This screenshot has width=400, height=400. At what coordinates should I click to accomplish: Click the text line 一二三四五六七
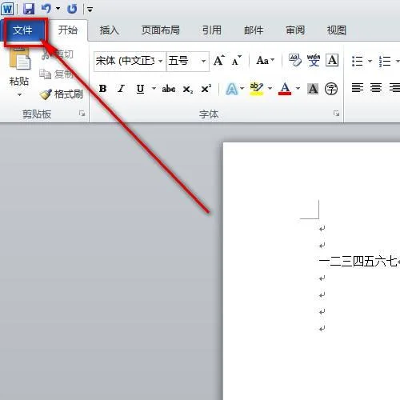point(358,262)
